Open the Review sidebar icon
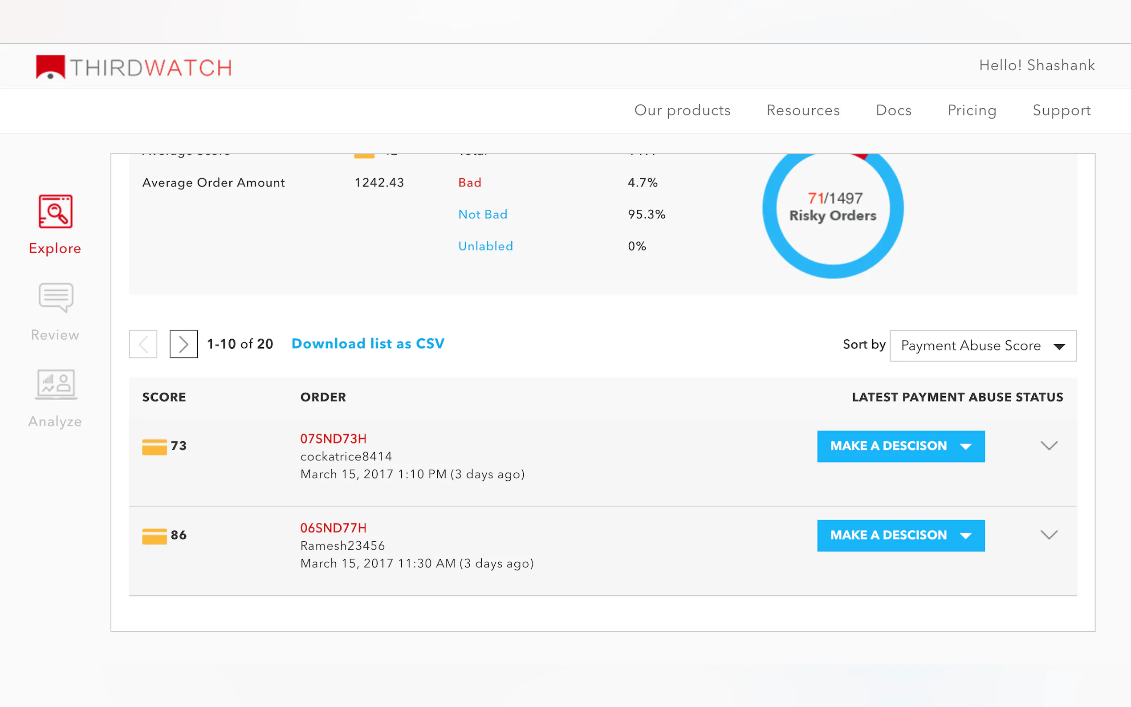 pos(55,298)
